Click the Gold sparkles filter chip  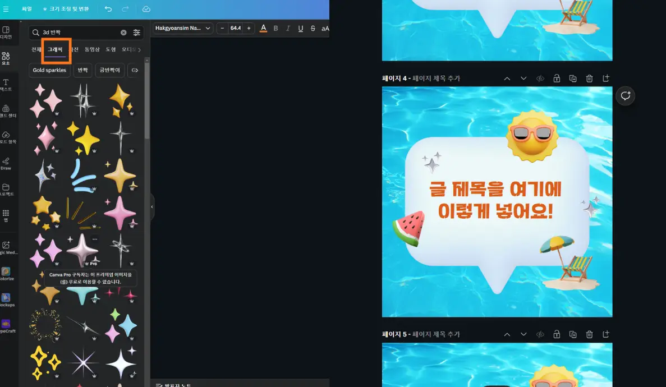(49, 70)
